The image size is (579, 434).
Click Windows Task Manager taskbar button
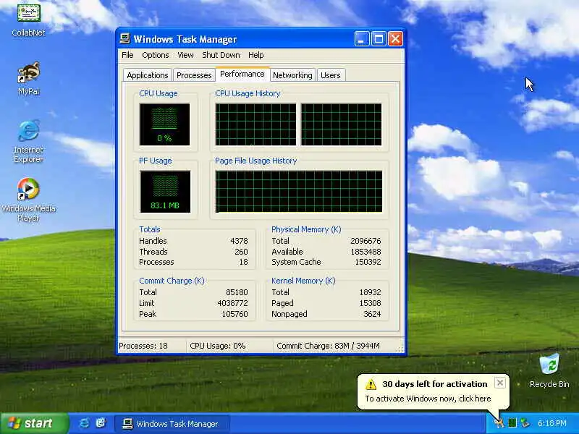point(172,423)
